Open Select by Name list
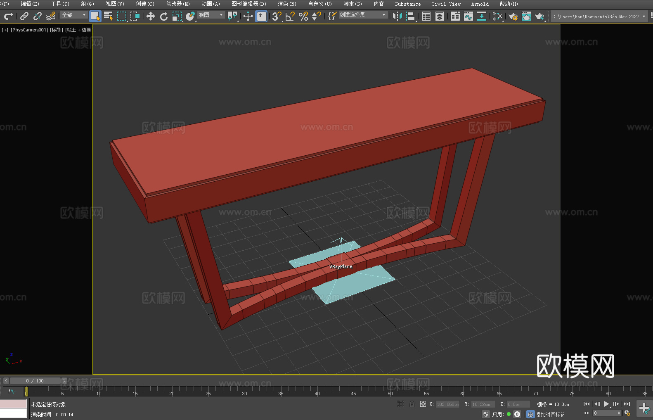The height and width of the screenshot is (420, 653). pos(109,16)
